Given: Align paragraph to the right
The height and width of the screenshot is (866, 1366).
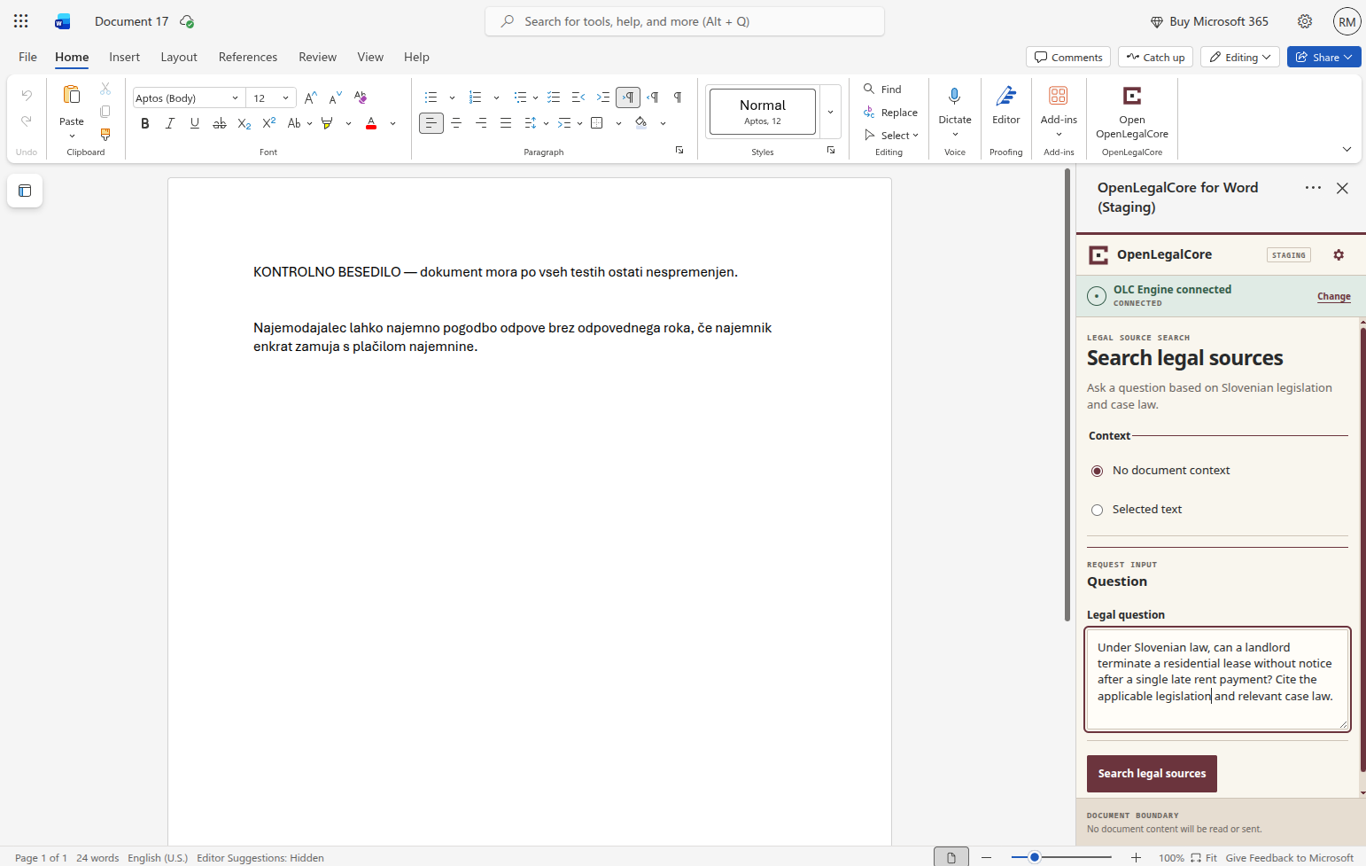Looking at the screenshot, I should click(481, 123).
